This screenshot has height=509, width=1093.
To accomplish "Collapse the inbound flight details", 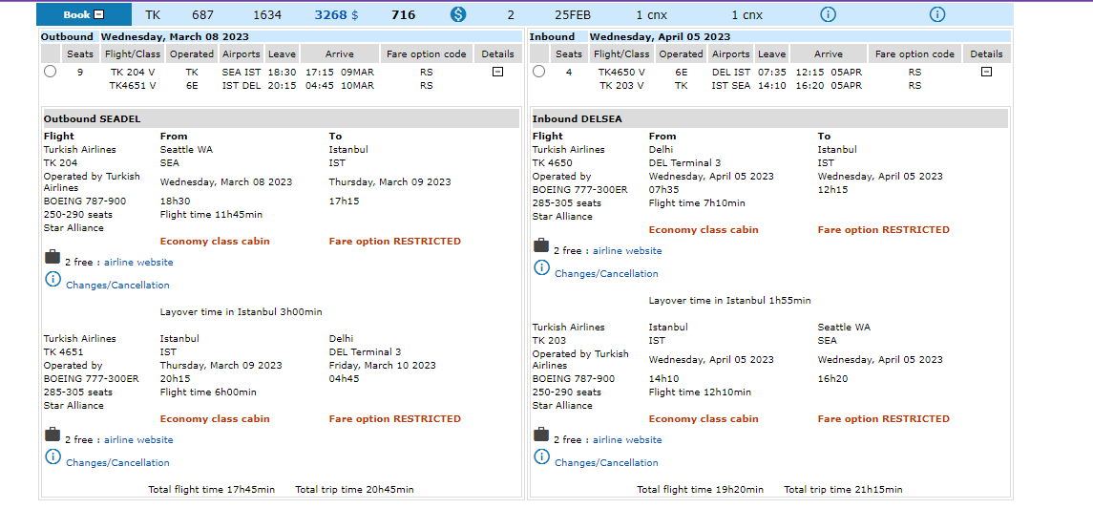I will point(986,72).
